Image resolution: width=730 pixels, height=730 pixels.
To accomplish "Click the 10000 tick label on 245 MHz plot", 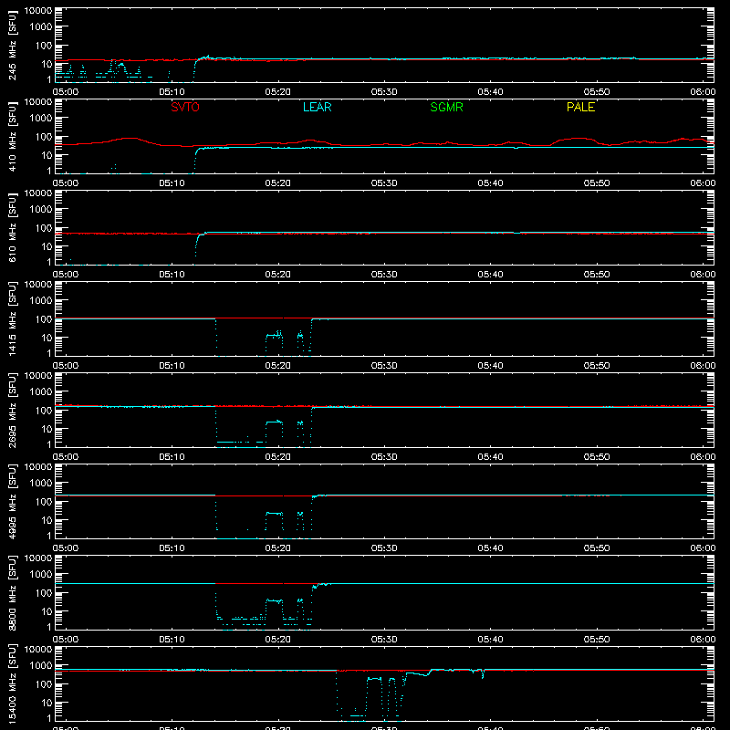I will coord(38,11).
